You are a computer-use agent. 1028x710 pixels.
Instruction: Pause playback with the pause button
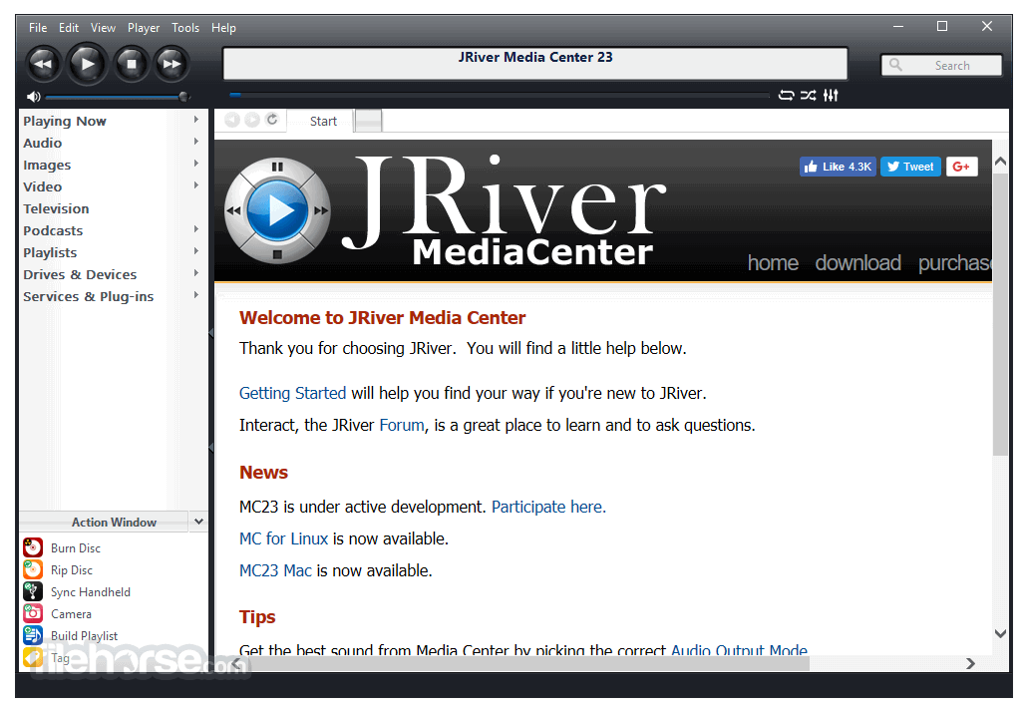click(276, 167)
